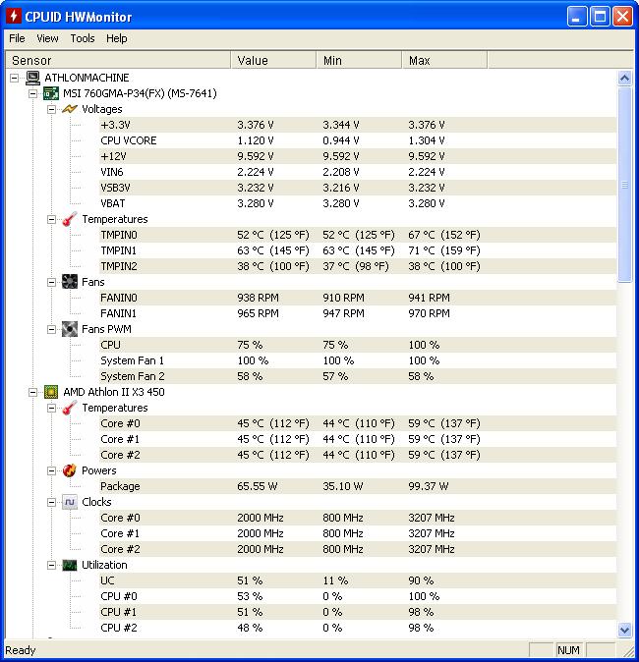Click the AMD Athlon II processor icon
The height and width of the screenshot is (662, 639).
tap(51, 392)
